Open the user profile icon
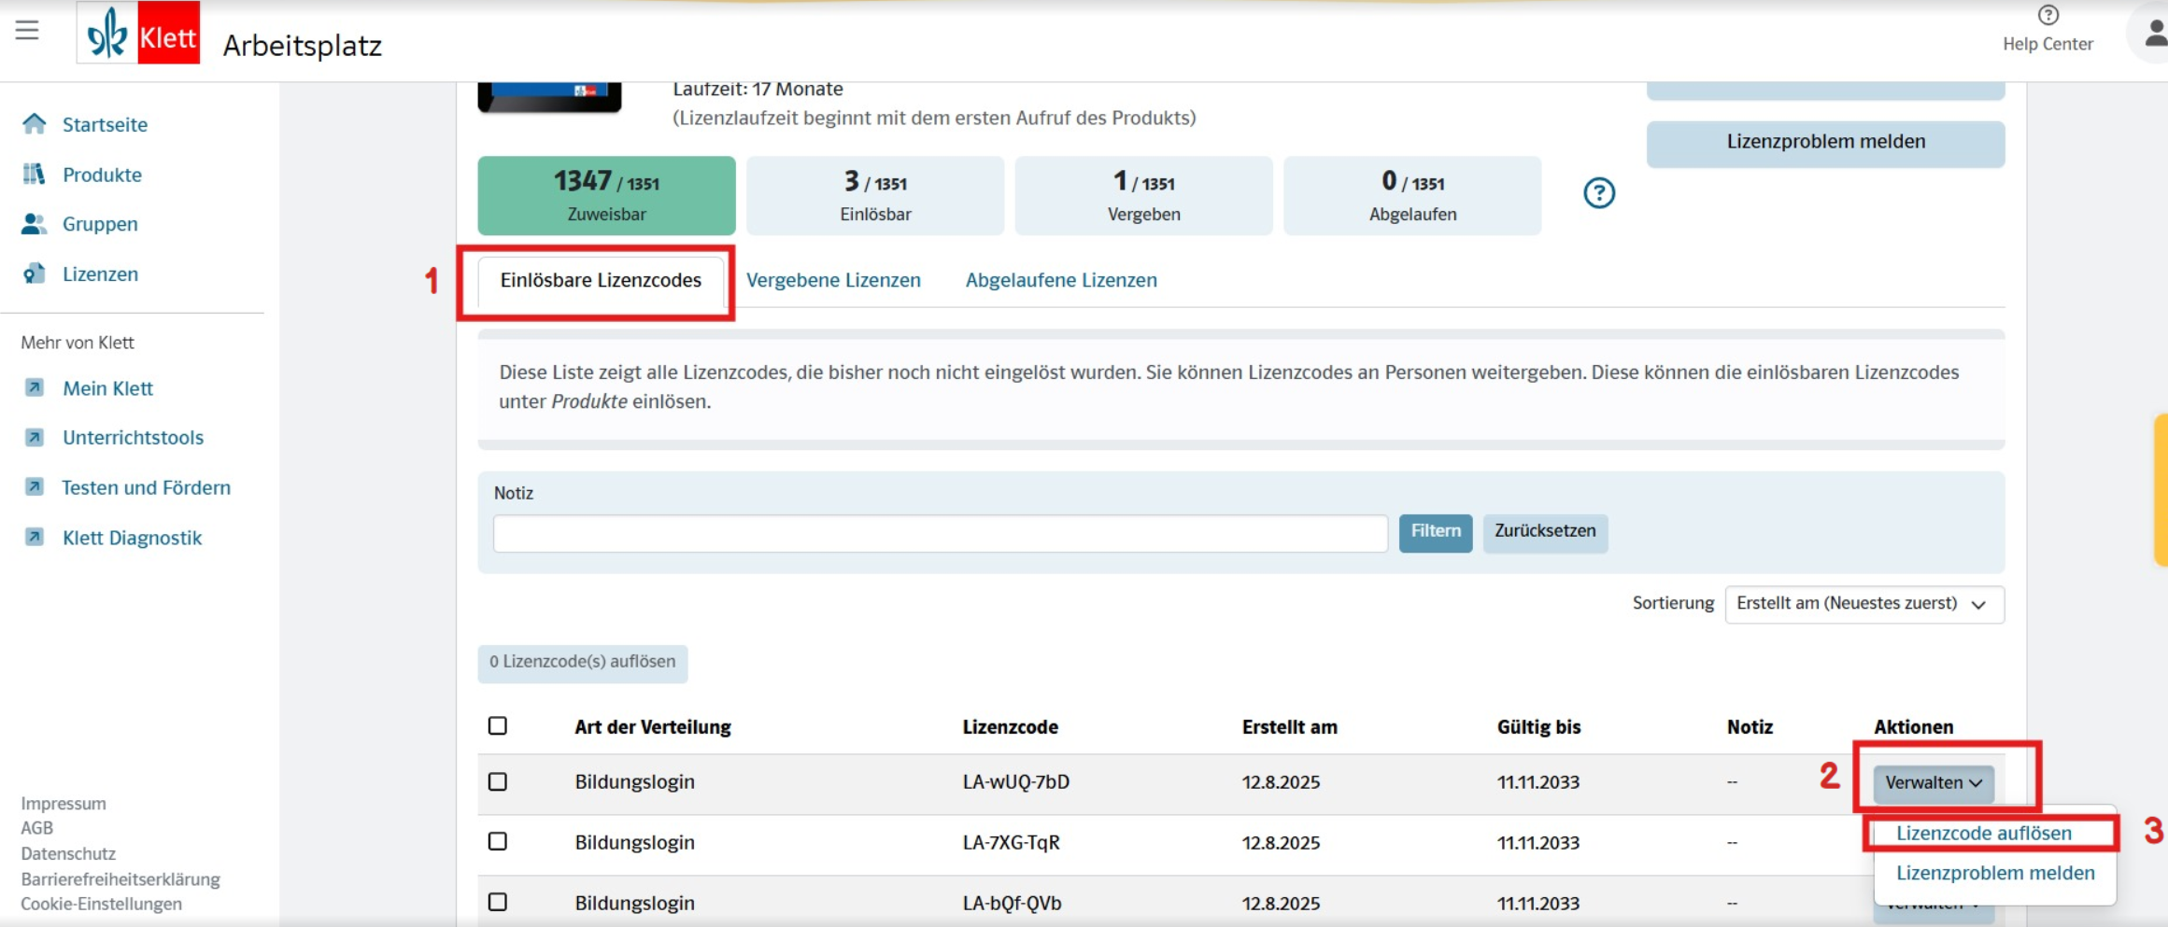The image size is (2168, 927). coord(2152,35)
